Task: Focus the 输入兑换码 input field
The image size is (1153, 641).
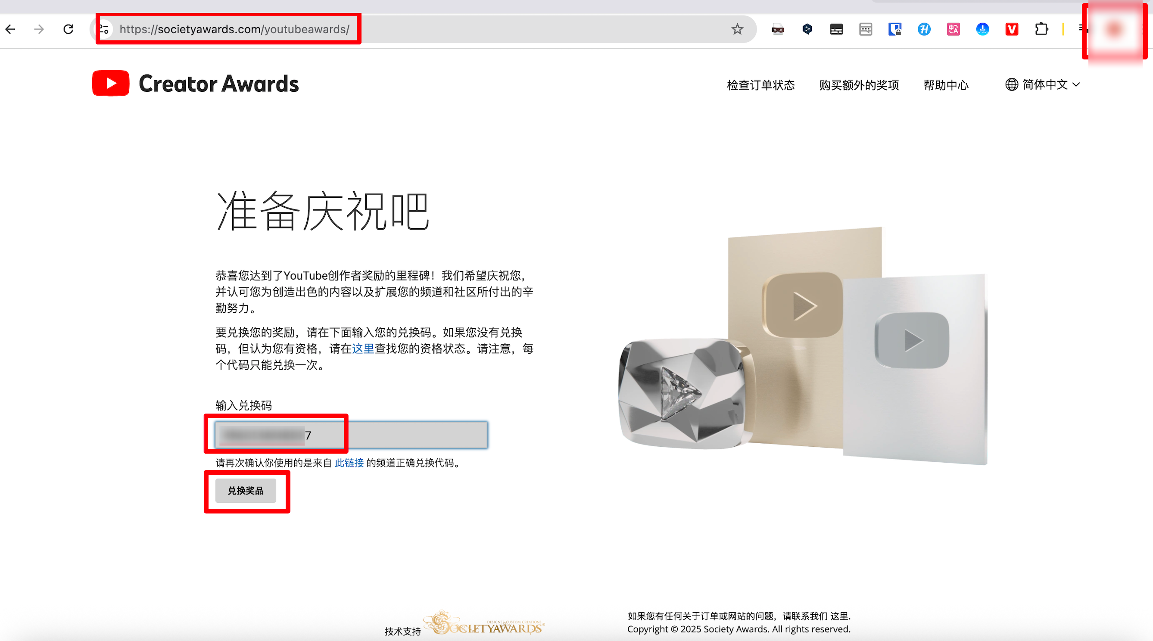Action: coord(351,435)
